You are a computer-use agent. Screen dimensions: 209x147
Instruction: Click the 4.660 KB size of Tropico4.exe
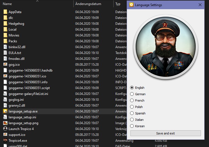tap(161, 141)
